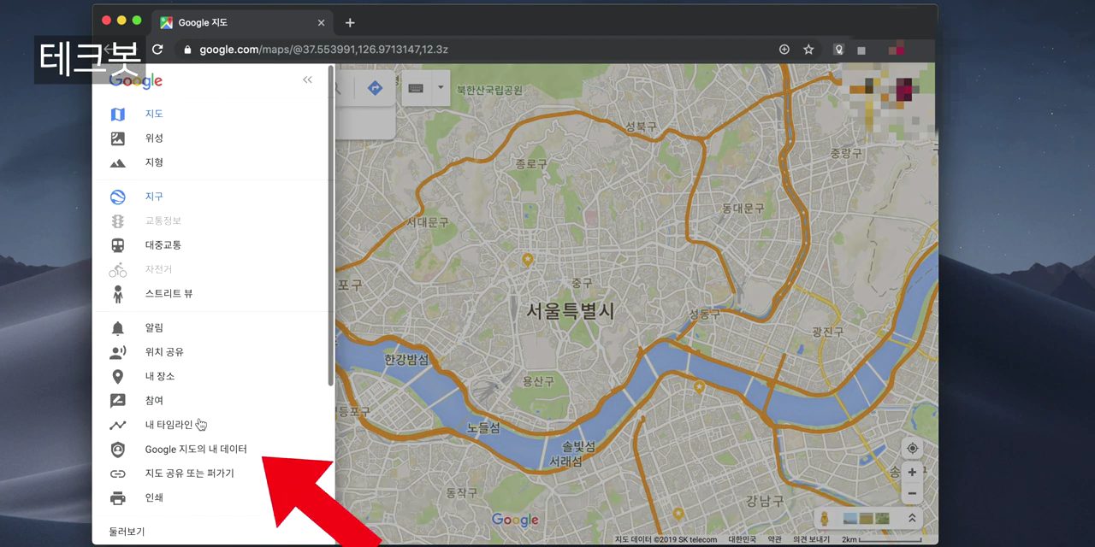Click the 북한산국립공원 map label
This screenshot has width=1095, height=547.
(489, 89)
